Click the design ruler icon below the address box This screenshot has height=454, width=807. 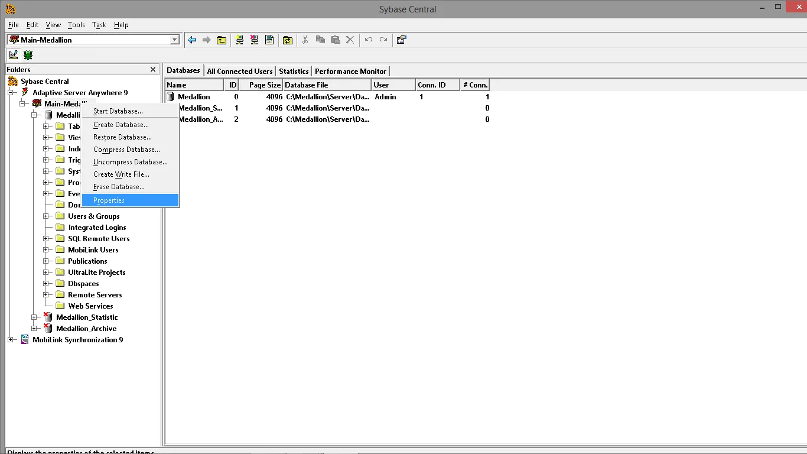13,55
